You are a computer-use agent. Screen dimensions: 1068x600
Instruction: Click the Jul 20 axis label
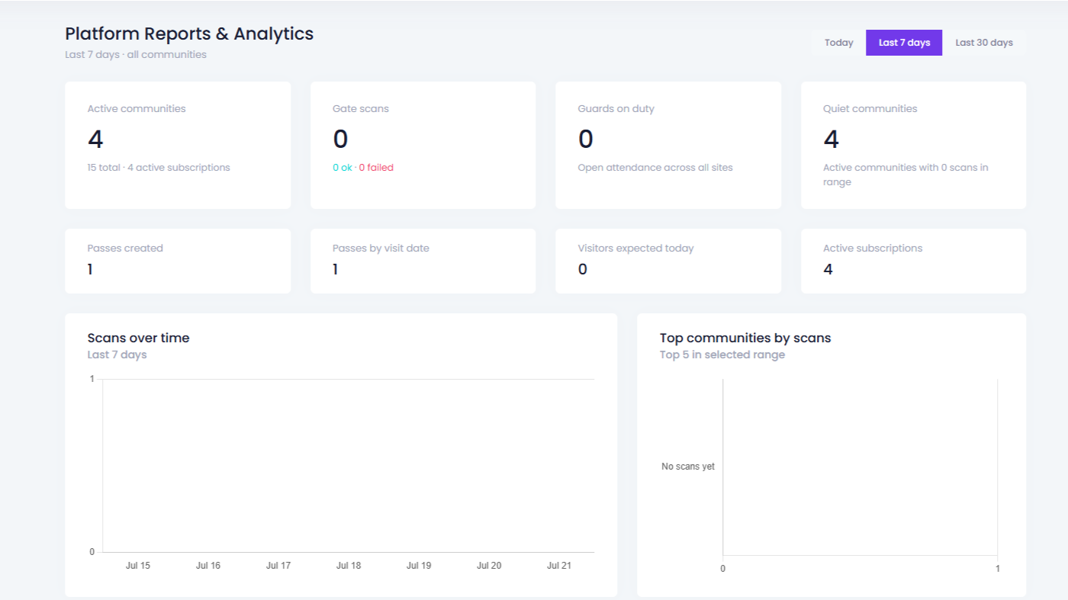click(489, 566)
